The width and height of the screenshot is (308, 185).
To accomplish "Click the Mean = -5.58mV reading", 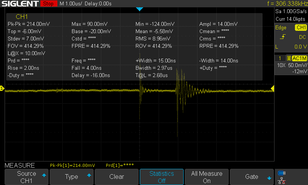I will tap(154, 31).
